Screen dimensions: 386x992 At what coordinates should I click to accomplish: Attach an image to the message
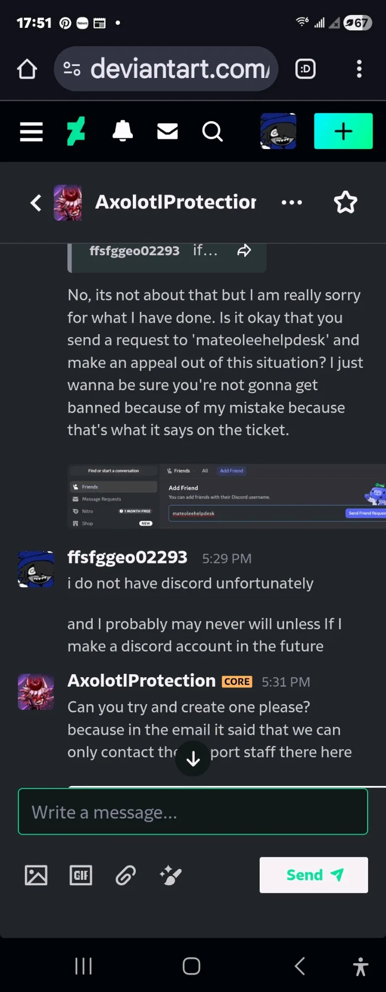coord(36,875)
